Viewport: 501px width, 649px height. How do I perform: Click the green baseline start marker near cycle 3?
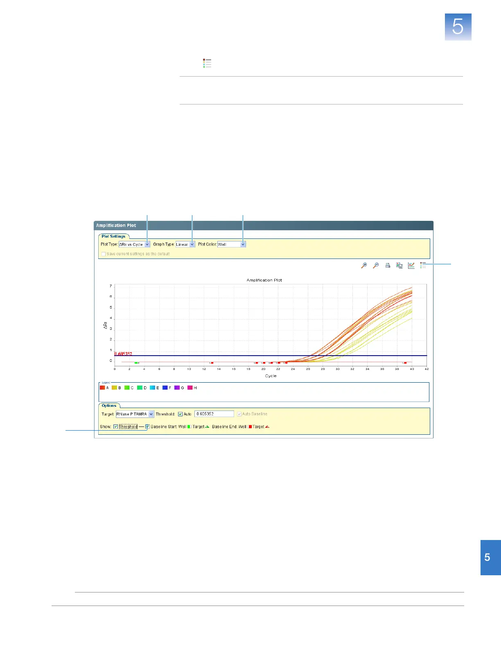tap(137, 363)
